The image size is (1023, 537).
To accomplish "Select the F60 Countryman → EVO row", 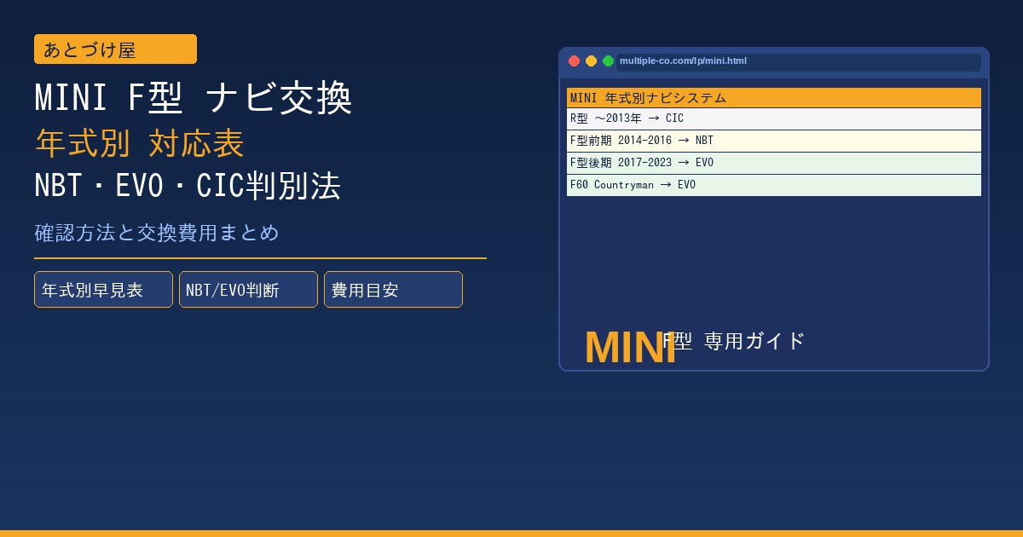I will 774,185.
